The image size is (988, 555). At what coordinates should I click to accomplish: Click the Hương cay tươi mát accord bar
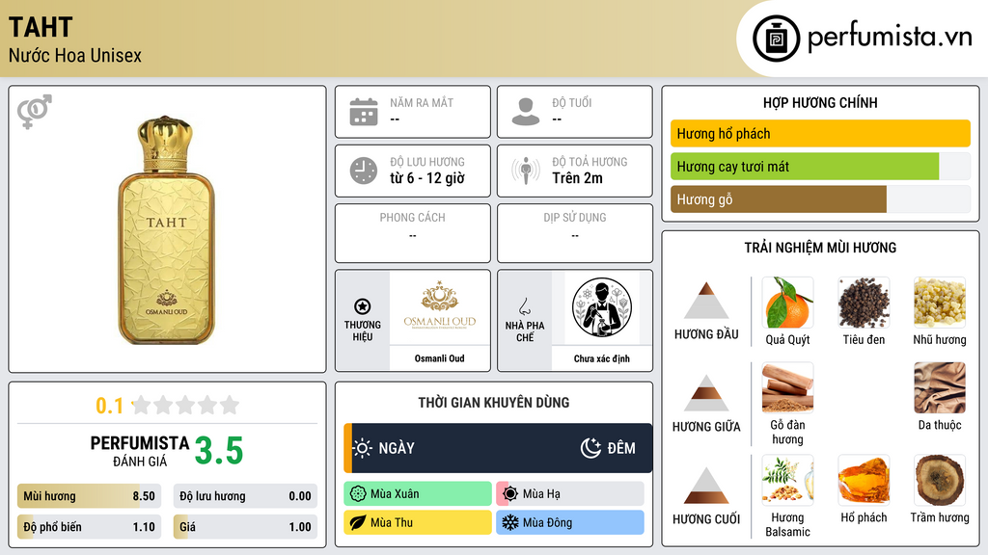(820, 166)
